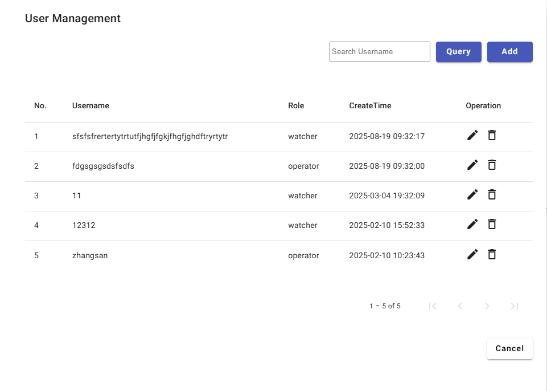Screen dimensions: 547x391
Task: Edit user 12312 with pencil icon
Action: pos(472,224)
